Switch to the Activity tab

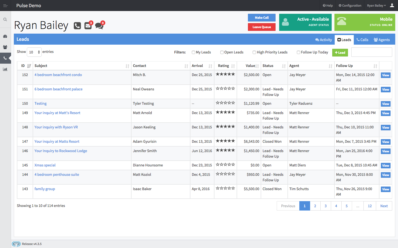coord(323,39)
